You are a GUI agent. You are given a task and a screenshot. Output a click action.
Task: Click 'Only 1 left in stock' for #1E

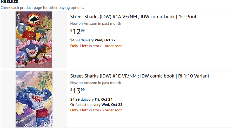(x=97, y=110)
